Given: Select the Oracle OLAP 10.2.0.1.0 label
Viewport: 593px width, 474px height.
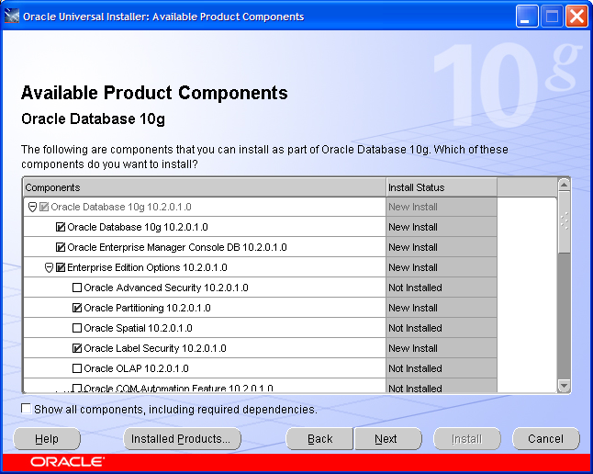Looking at the screenshot, I should tap(136, 368).
